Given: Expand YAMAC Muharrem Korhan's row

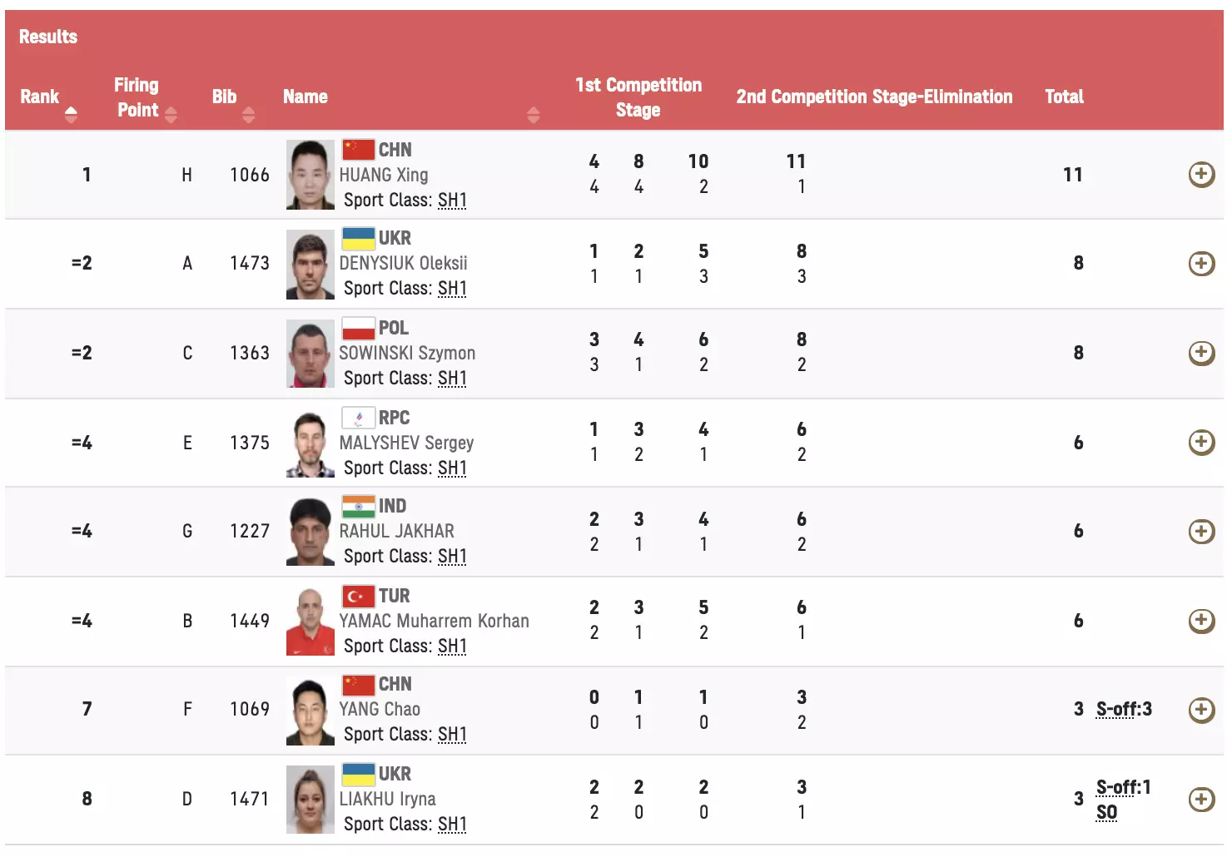Looking at the screenshot, I should pyautogui.click(x=1200, y=621).
